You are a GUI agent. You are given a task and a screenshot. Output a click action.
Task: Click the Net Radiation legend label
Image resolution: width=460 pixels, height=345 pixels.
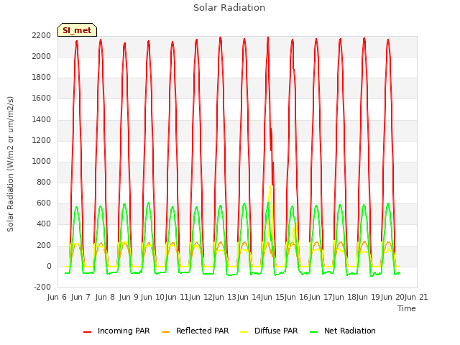(350, 331)
